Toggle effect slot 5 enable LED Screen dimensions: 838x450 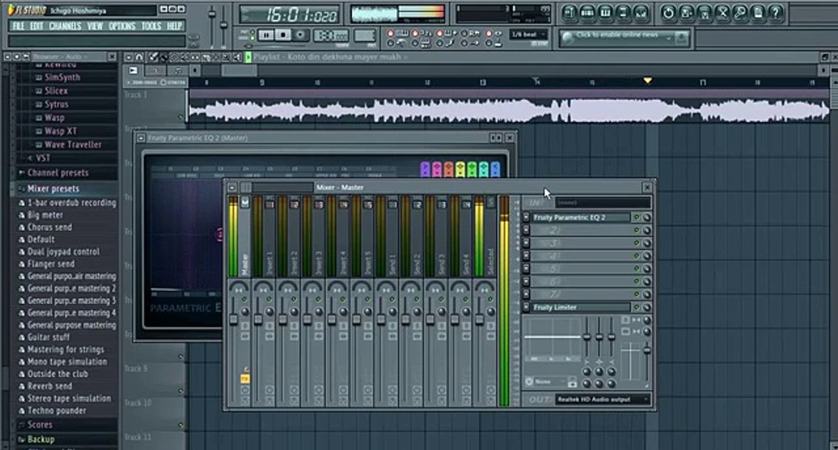click(x=636, y=269)
